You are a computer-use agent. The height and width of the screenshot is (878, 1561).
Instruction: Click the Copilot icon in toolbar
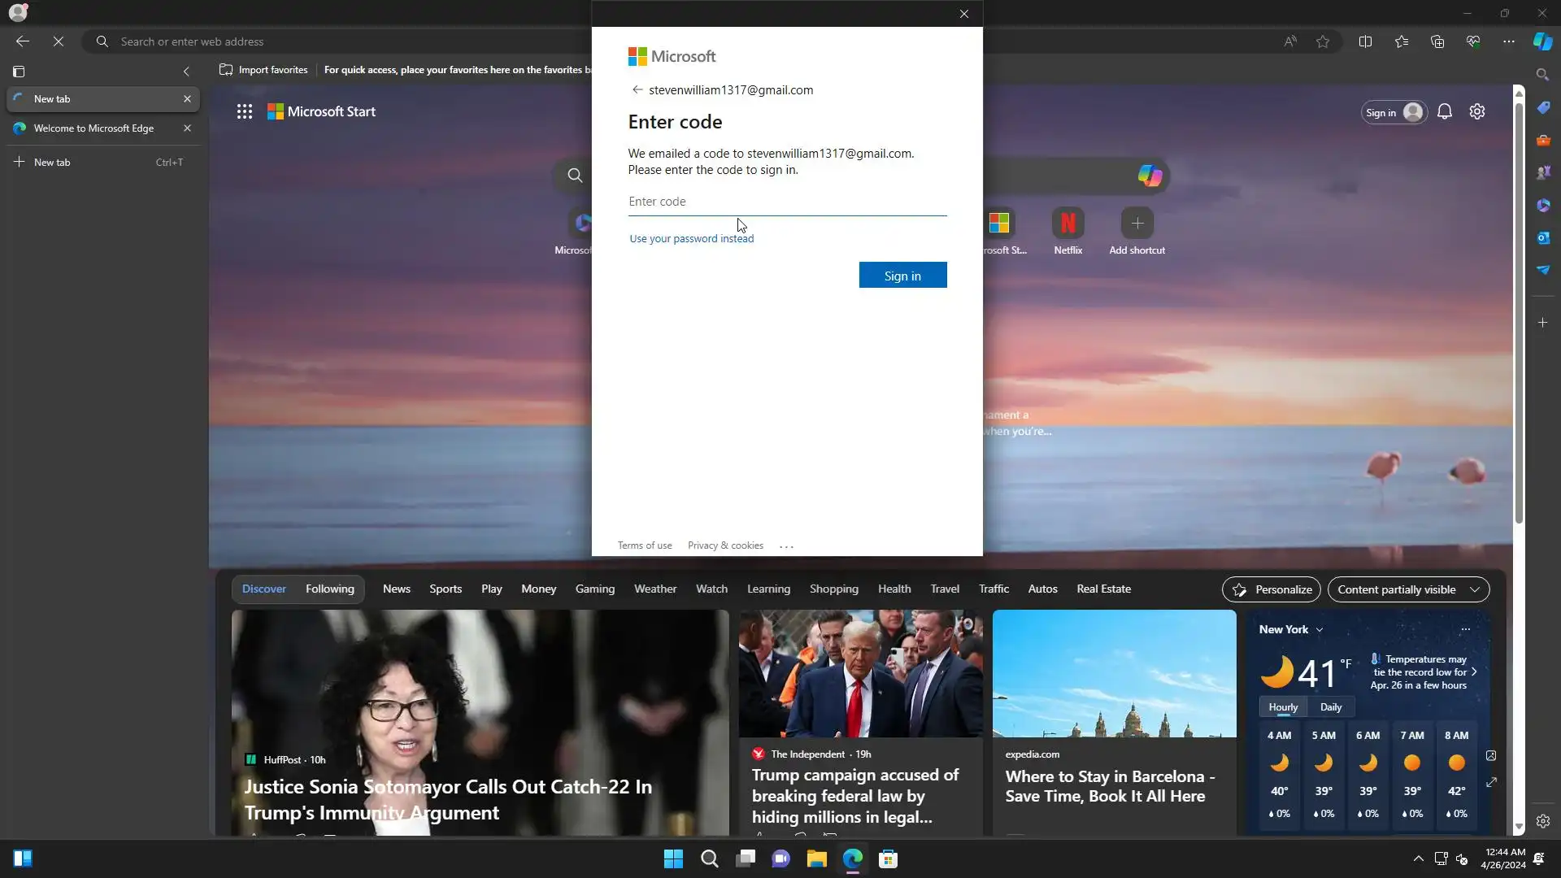1542,41
